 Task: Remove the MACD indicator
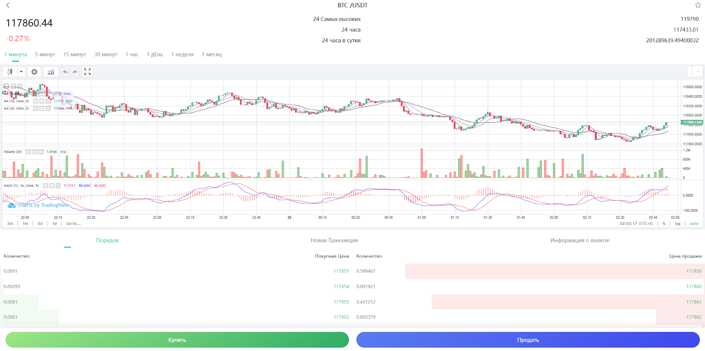pos(58,186)
